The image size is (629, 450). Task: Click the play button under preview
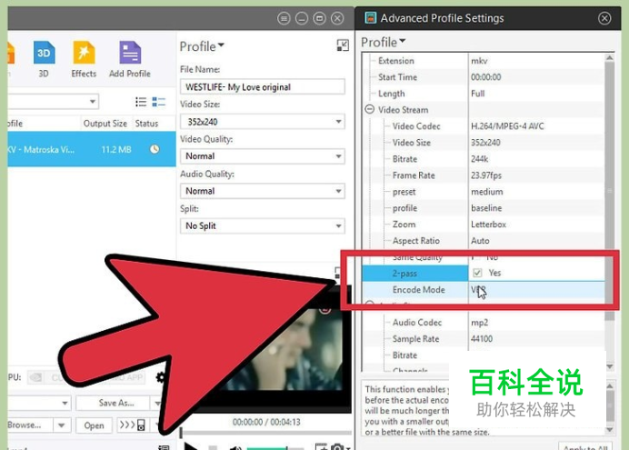[191, 446]
